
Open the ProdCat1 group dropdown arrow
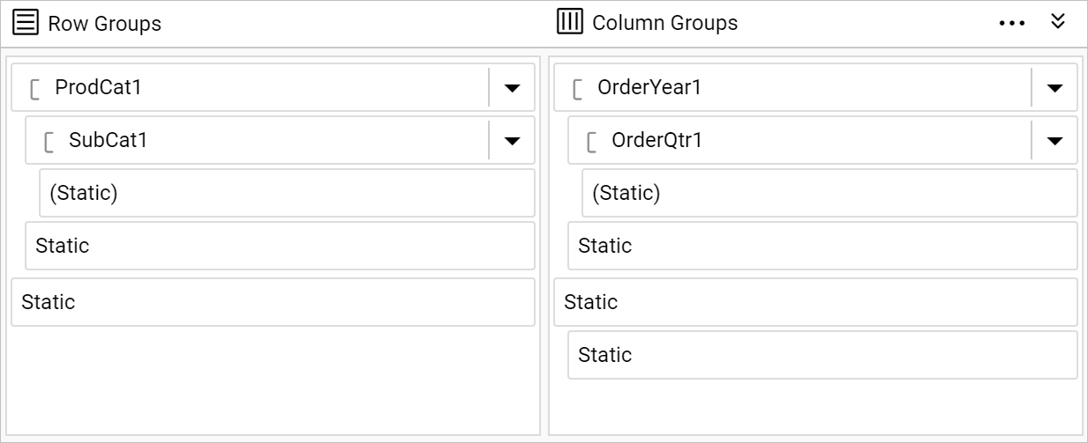click(512, 87)
